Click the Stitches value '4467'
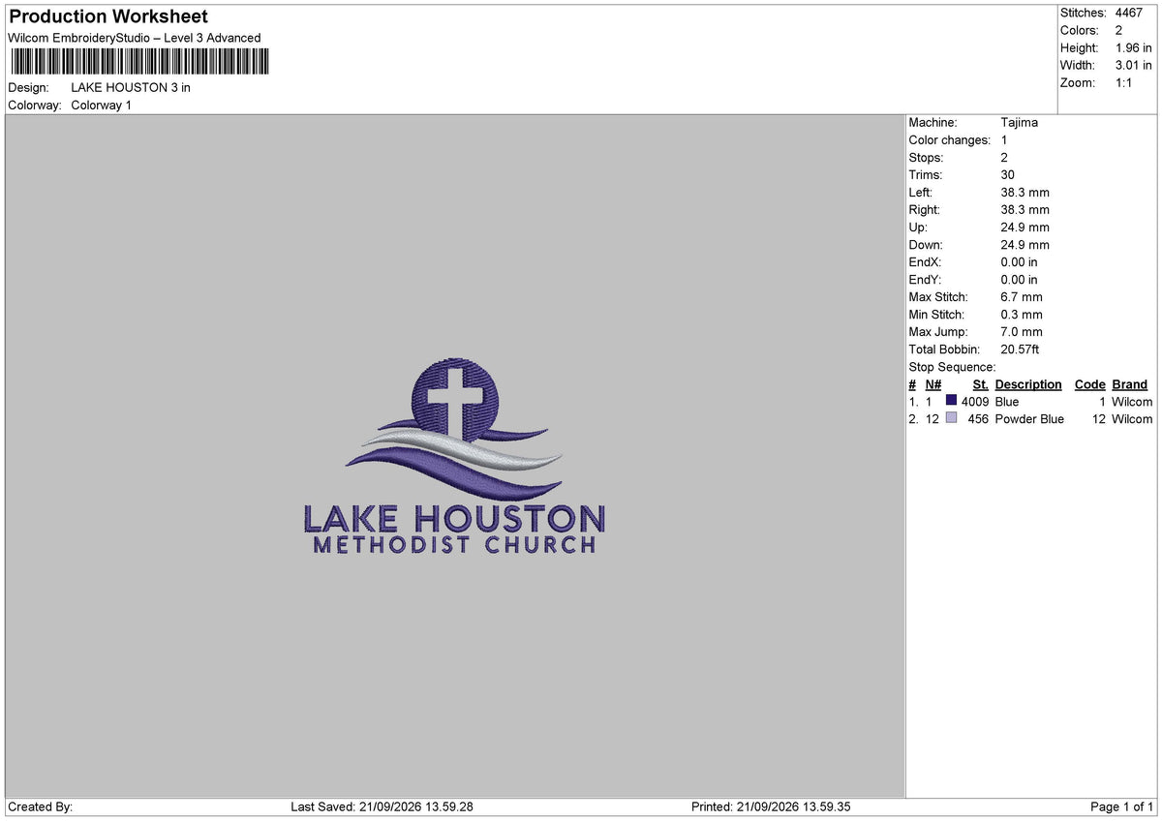 pos(1129,14)
